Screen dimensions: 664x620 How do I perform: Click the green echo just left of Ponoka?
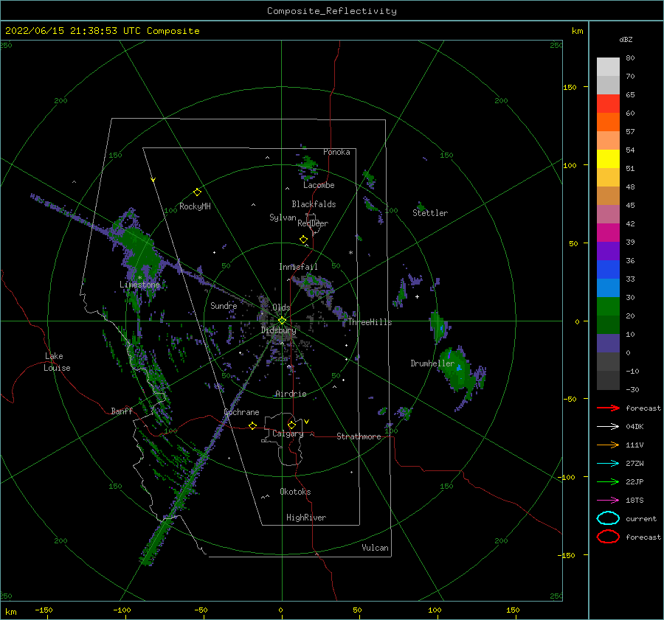coord(307,165)
